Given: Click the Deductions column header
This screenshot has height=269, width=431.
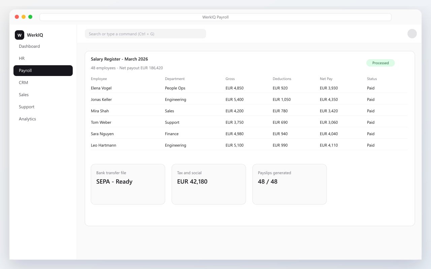Looking at the screenshot, I should (282, 79).
